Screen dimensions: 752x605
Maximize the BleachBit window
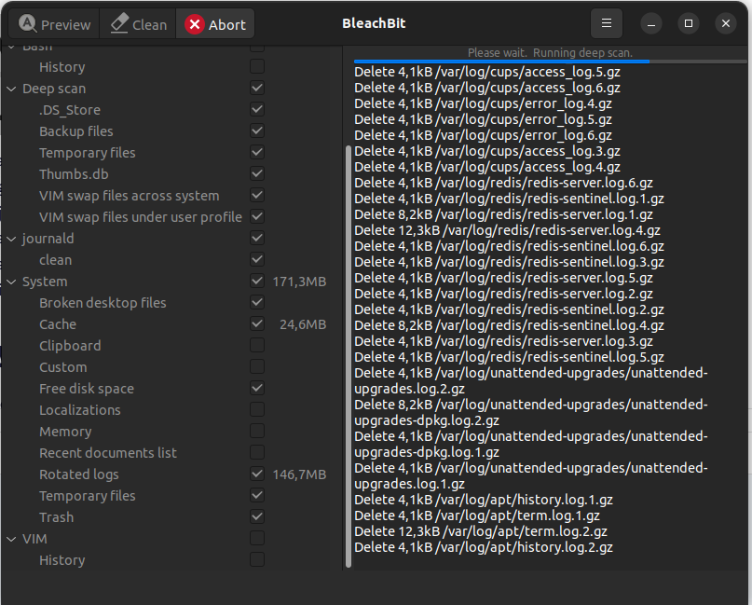pos(689,23)
